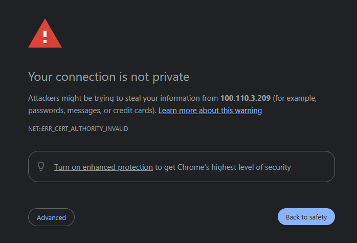Screen dimensions: 357x243
Task: Open the 'Learn more about this warning' link
Action: (x=210, y=111)
